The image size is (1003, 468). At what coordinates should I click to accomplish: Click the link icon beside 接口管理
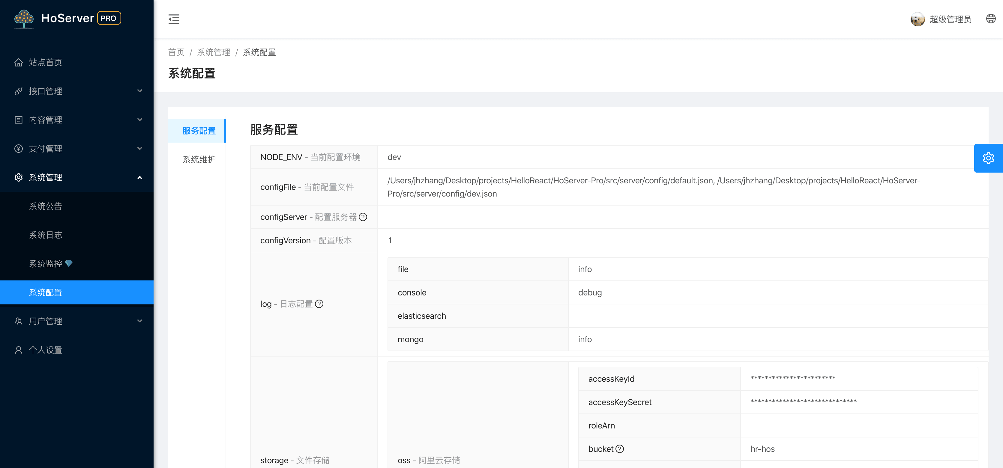pos(18,91)
